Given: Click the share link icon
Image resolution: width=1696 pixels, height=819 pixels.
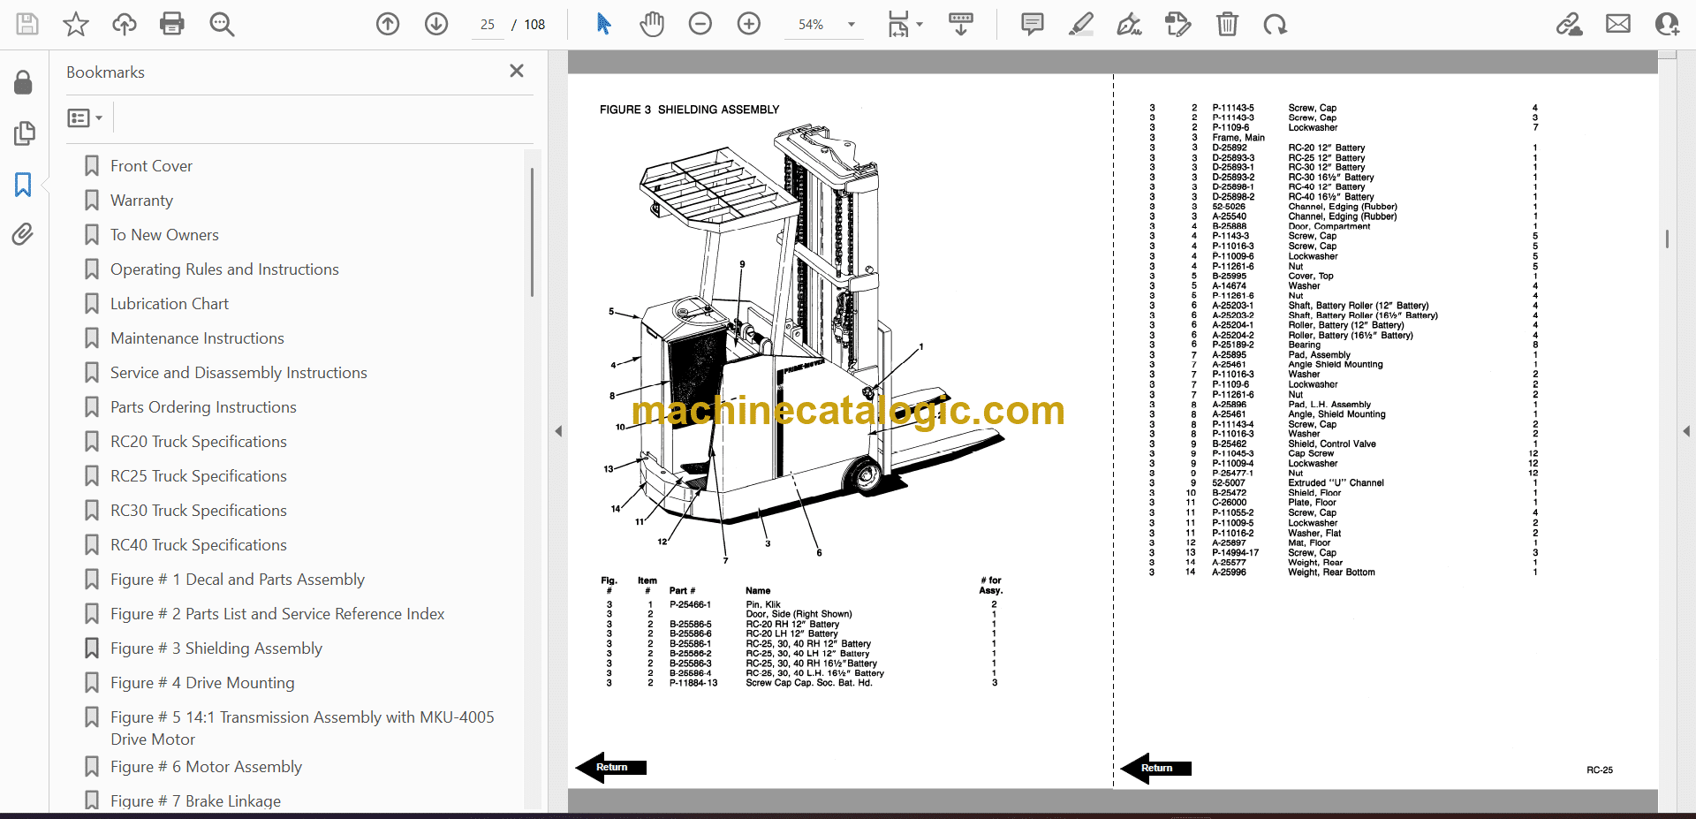Looking at the screenshot, I should (1570, 24).
